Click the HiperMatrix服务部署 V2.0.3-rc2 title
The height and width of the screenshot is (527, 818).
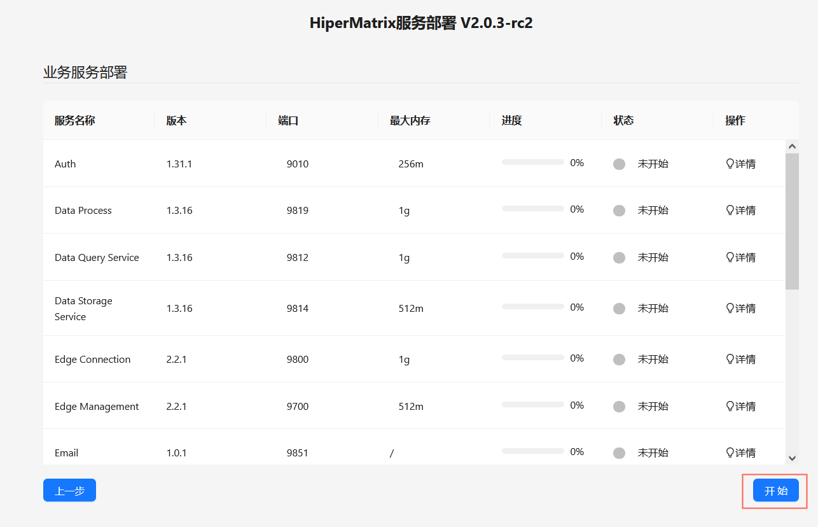tap(421, 23)
